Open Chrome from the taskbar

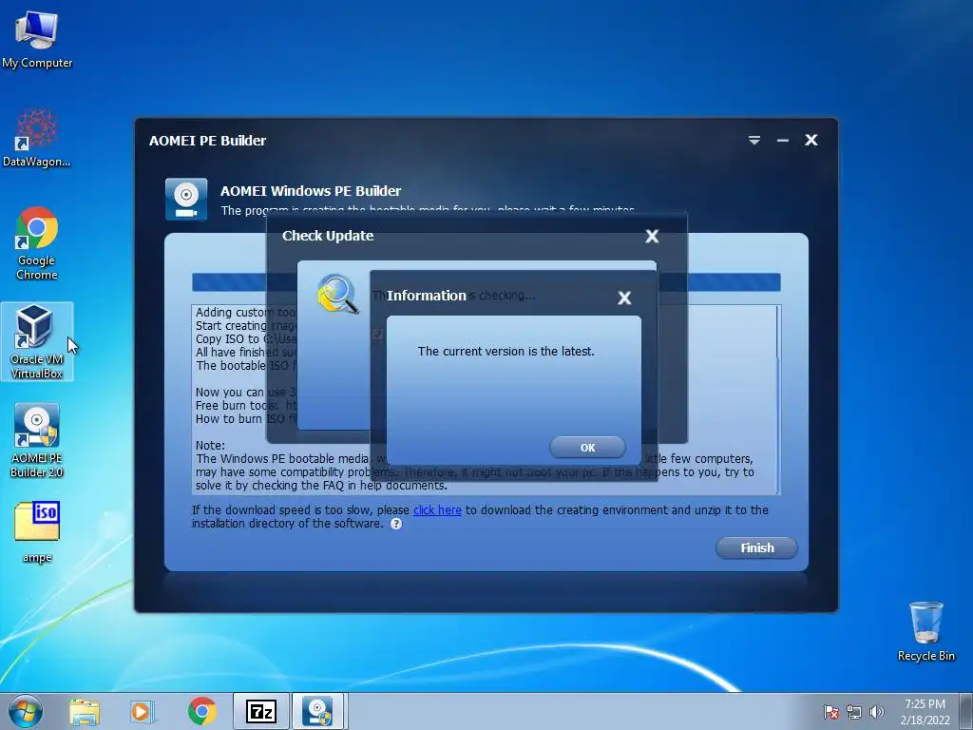point(201,711)
